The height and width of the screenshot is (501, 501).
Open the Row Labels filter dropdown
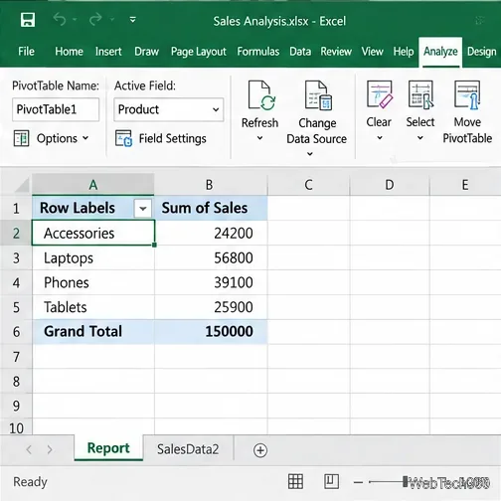coord(143,209)
